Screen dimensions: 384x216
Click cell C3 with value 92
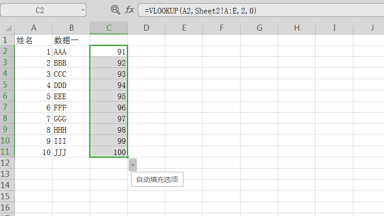[109, 62]
